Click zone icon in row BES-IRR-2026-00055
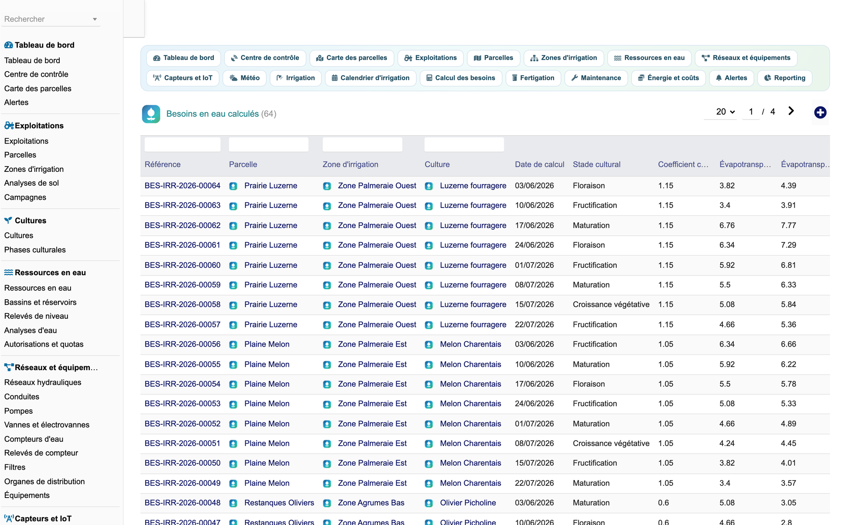 327,365
